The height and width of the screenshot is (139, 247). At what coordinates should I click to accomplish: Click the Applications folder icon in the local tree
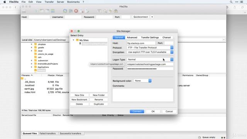click(x=36, y=67)
